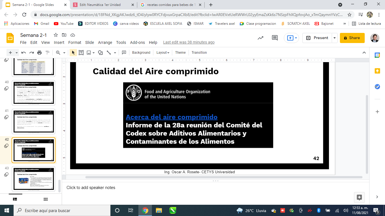Screen dimensions: 385x216
Task: Open Chrome in the Windows taskbar
Action: tap(145, 210)
